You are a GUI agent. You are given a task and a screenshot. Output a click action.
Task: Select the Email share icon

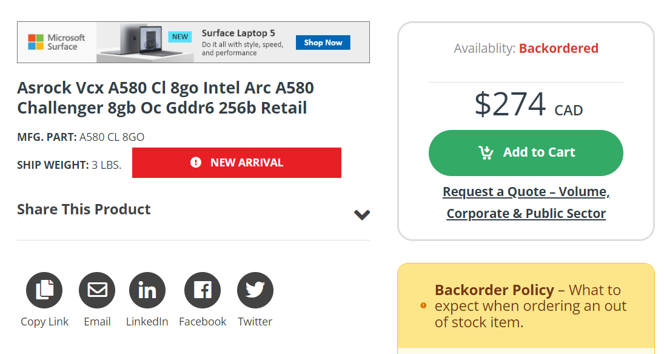(x=97, y=290)
